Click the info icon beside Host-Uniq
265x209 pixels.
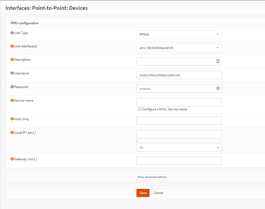click(12, 119)
